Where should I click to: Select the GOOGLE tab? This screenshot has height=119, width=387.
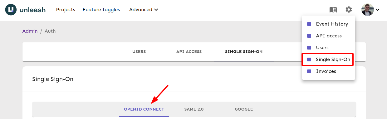tap(244, 109)
